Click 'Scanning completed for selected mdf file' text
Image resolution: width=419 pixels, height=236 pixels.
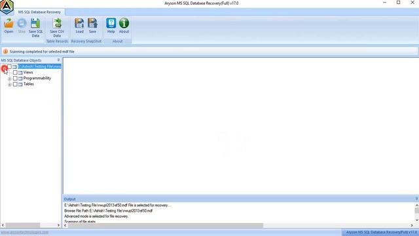point(42,51)
